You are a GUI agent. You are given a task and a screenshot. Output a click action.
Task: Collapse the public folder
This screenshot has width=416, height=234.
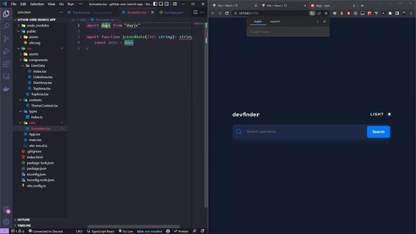(31, 31)
